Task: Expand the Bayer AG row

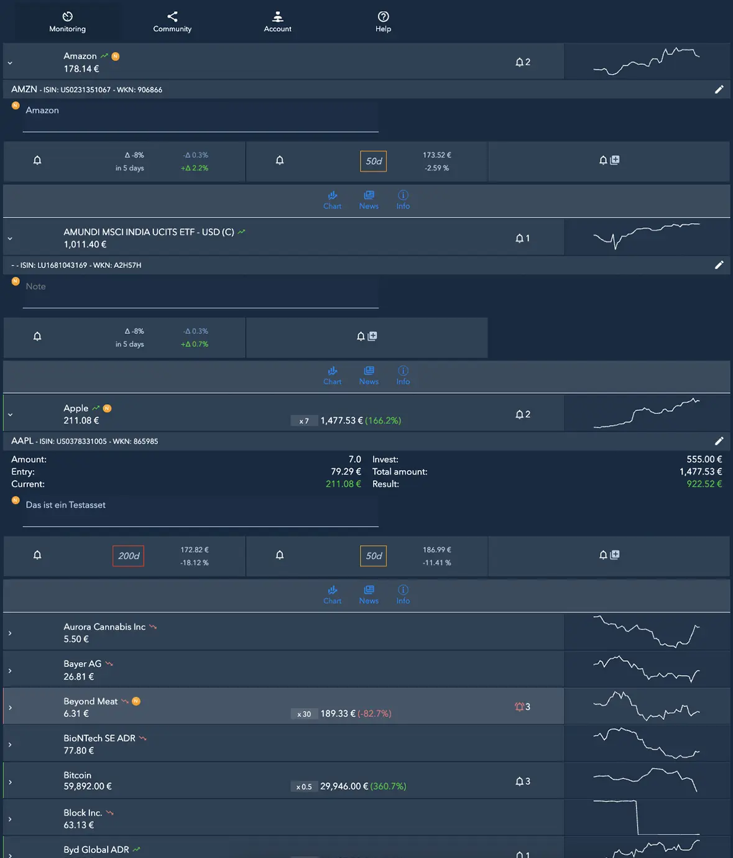Action: click(10, 671)
